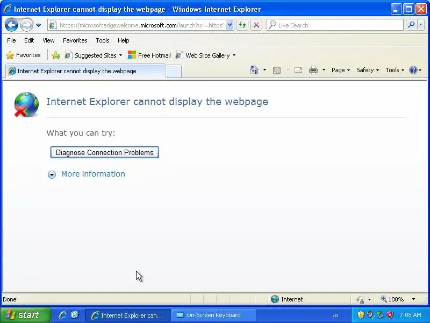
Task: Expand Web Slice Gallery dropdown
Action: pos(234,55)
